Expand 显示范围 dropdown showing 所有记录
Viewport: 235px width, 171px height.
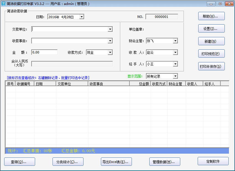pyautogui.click(x=175, y=76)
